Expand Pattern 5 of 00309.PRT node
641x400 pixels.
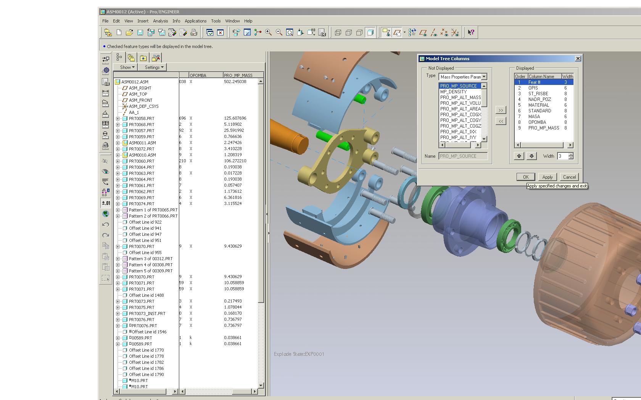[118, 271]
